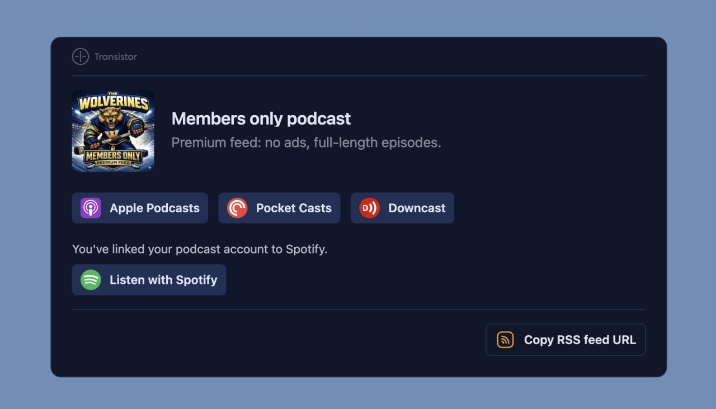716x409 pixels.
Task: Click the Spotify linked-account notice text
Action: point(199,249)
